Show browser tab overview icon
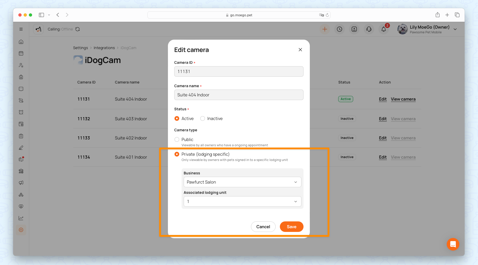 click(457, 15)
